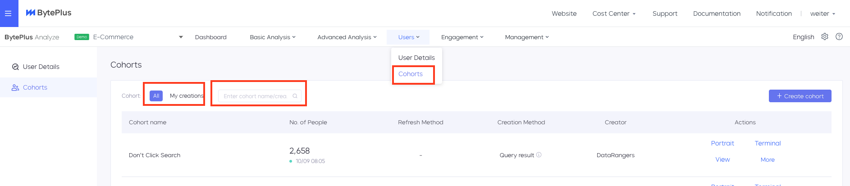850x186 pixels.
Task: Collapse the Users menu
Action: (408, 37)
